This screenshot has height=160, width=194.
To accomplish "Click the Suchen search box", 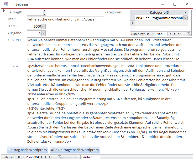I will (x=91, y=157).
